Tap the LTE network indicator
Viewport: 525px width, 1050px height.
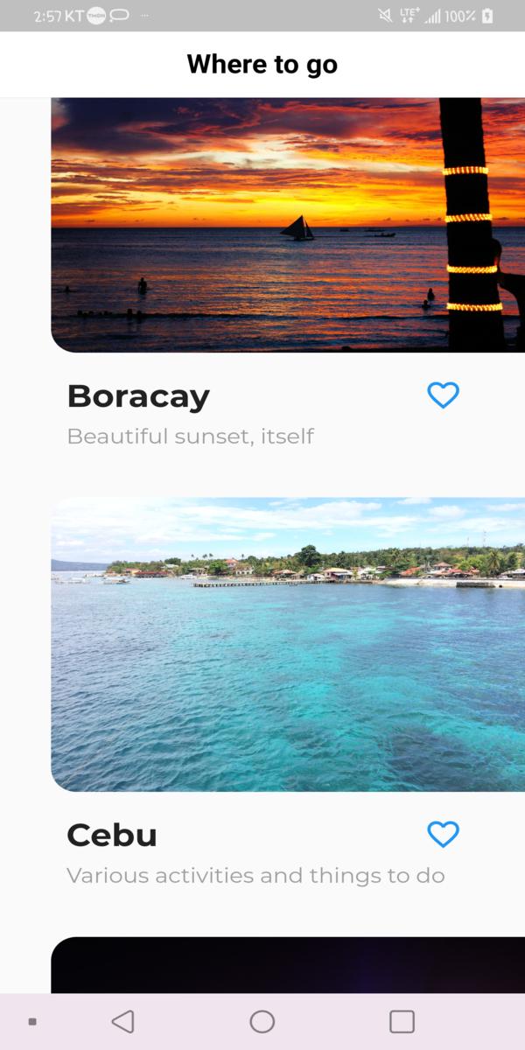[x=409, y=15]
